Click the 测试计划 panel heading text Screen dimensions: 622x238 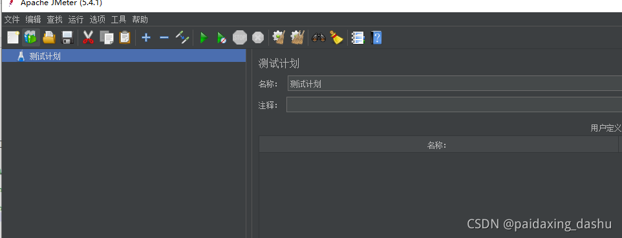[x=279, y=63]
